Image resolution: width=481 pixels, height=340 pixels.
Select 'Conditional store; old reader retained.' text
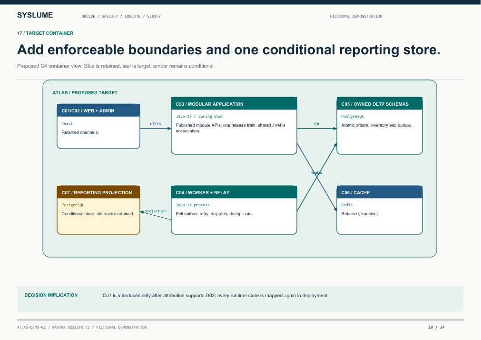(98, 214)
